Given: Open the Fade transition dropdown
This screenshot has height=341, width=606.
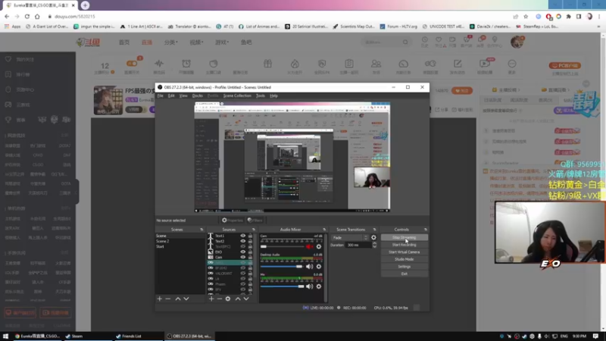Looking at the screenshot, I should (350, 238).
